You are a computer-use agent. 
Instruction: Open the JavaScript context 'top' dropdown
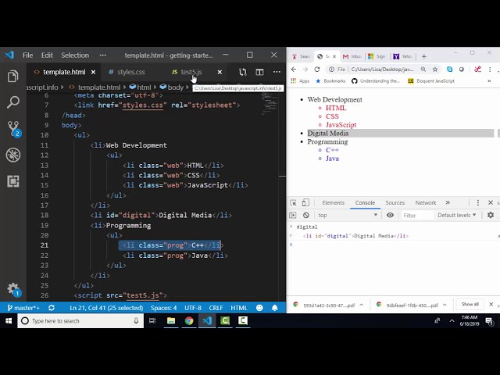[348, 216]
